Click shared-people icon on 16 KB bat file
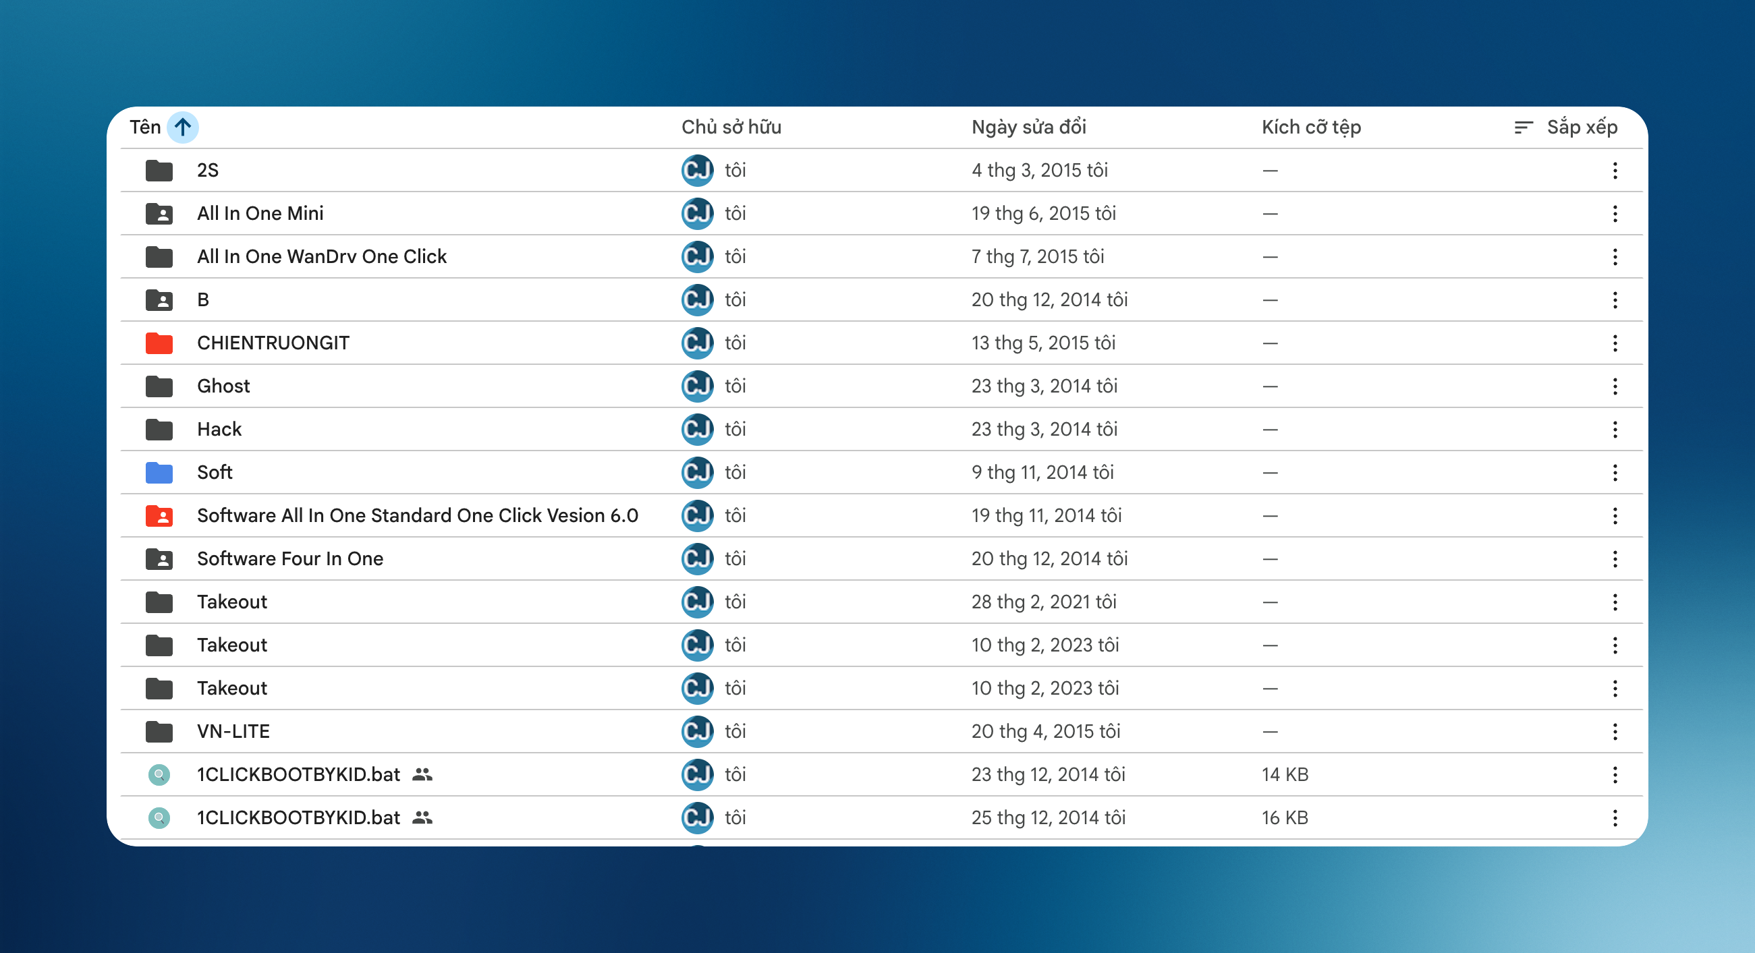The height and width of the screenshot is (953, 1755). [422, 817]
